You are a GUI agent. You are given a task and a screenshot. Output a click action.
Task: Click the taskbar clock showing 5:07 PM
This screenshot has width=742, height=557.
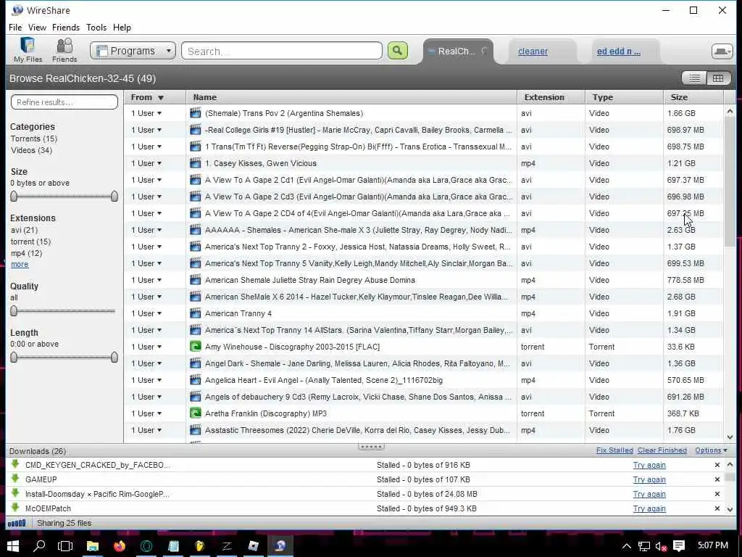713,545
